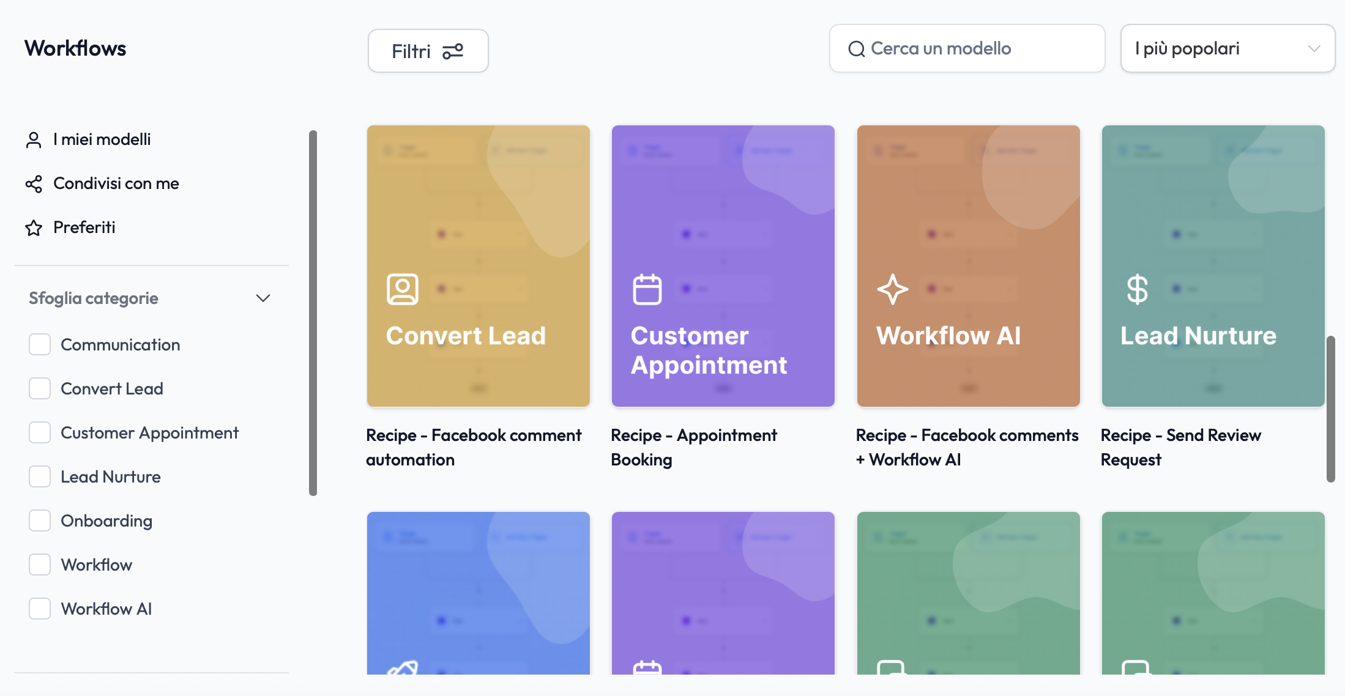This screenshot has height=696, width=1345.
Task: Open the Preferiti section
Action: click(x=84, y=228)
